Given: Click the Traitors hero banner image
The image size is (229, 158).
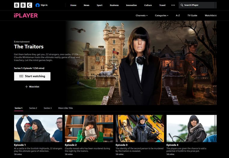Looking at the screenshot, I should [141, 63].
